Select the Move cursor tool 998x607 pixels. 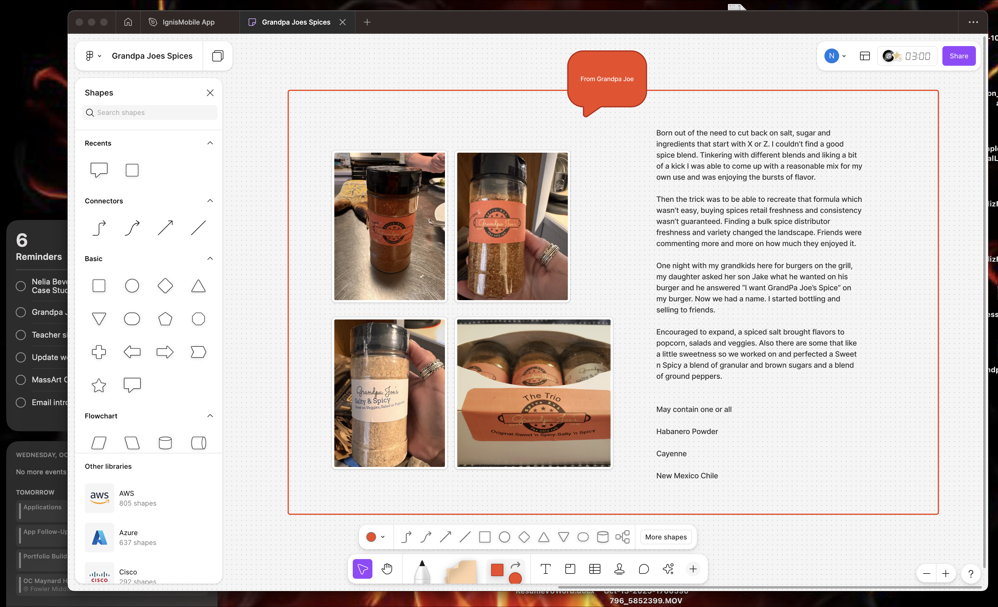[363, 569]
